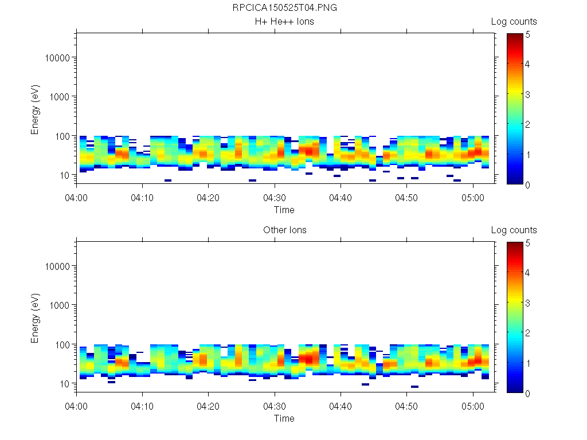
Task: Click 100 energy tick of Other Ions plot
Action: click(x=62, y=344)
